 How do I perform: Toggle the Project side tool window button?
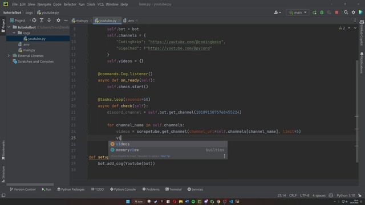pyautogui.click(x=3, y=26)
